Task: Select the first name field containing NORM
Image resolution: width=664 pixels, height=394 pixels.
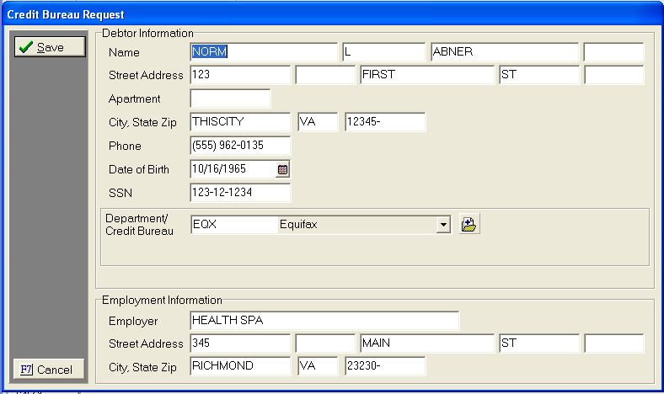Action: coord(263,51)
